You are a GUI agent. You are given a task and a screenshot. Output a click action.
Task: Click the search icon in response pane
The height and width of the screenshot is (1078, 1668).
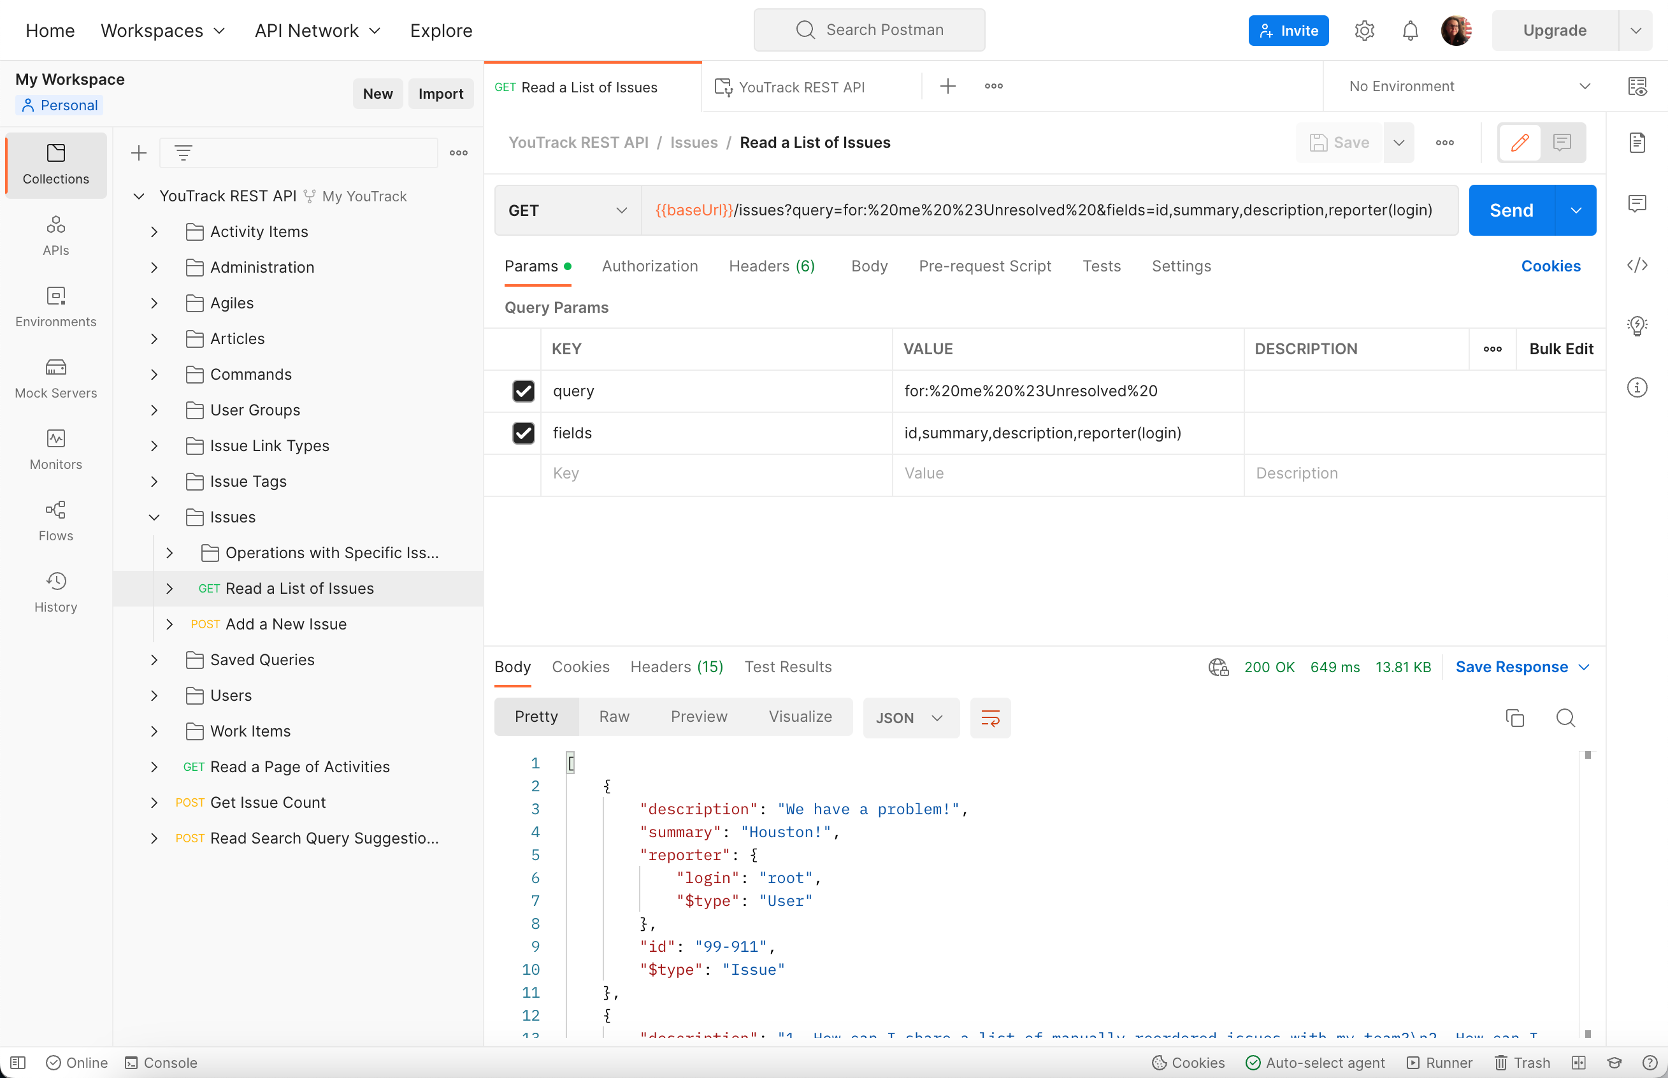[1565, 717]
